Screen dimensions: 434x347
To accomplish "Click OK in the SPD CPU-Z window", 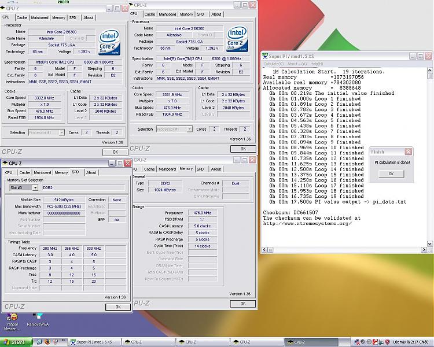I will 118,307.
